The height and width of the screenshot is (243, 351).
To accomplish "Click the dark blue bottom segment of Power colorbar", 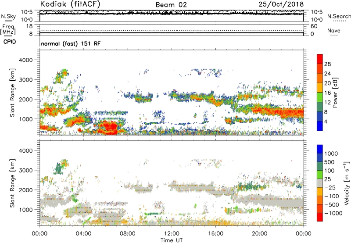I will [x=320, y=126].
